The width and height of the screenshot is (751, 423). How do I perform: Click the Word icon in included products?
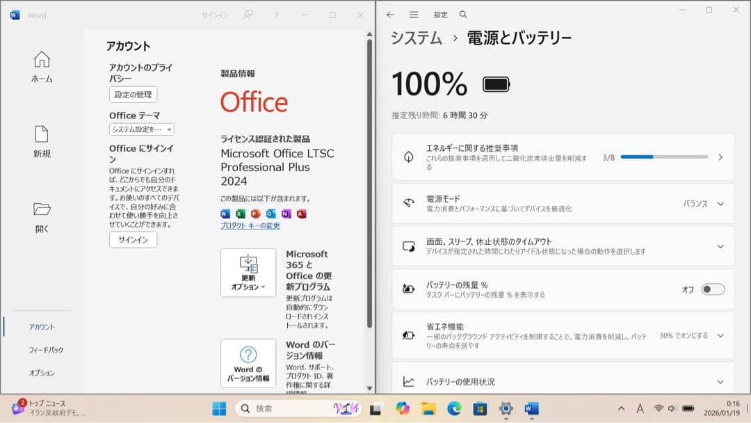coord(225,214)
